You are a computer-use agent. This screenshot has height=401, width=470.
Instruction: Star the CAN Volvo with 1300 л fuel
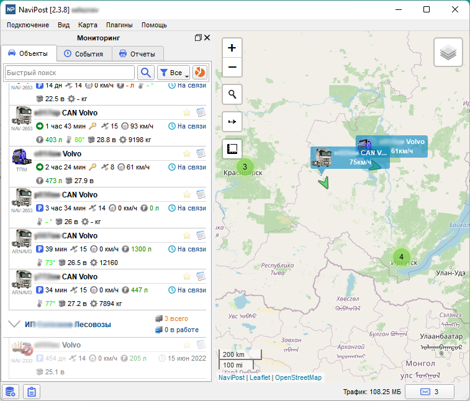(x=186, y=235)
